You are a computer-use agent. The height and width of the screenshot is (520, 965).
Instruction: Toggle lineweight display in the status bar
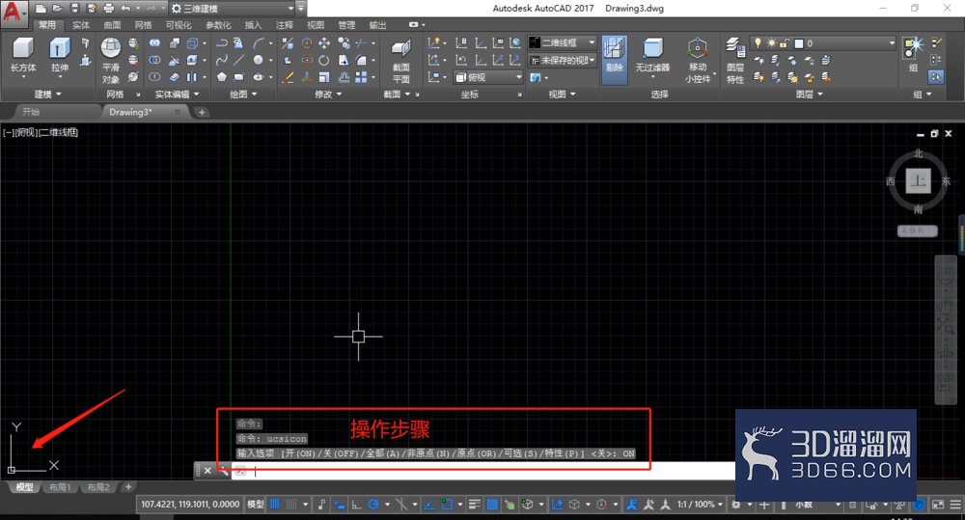pos(475,505)
